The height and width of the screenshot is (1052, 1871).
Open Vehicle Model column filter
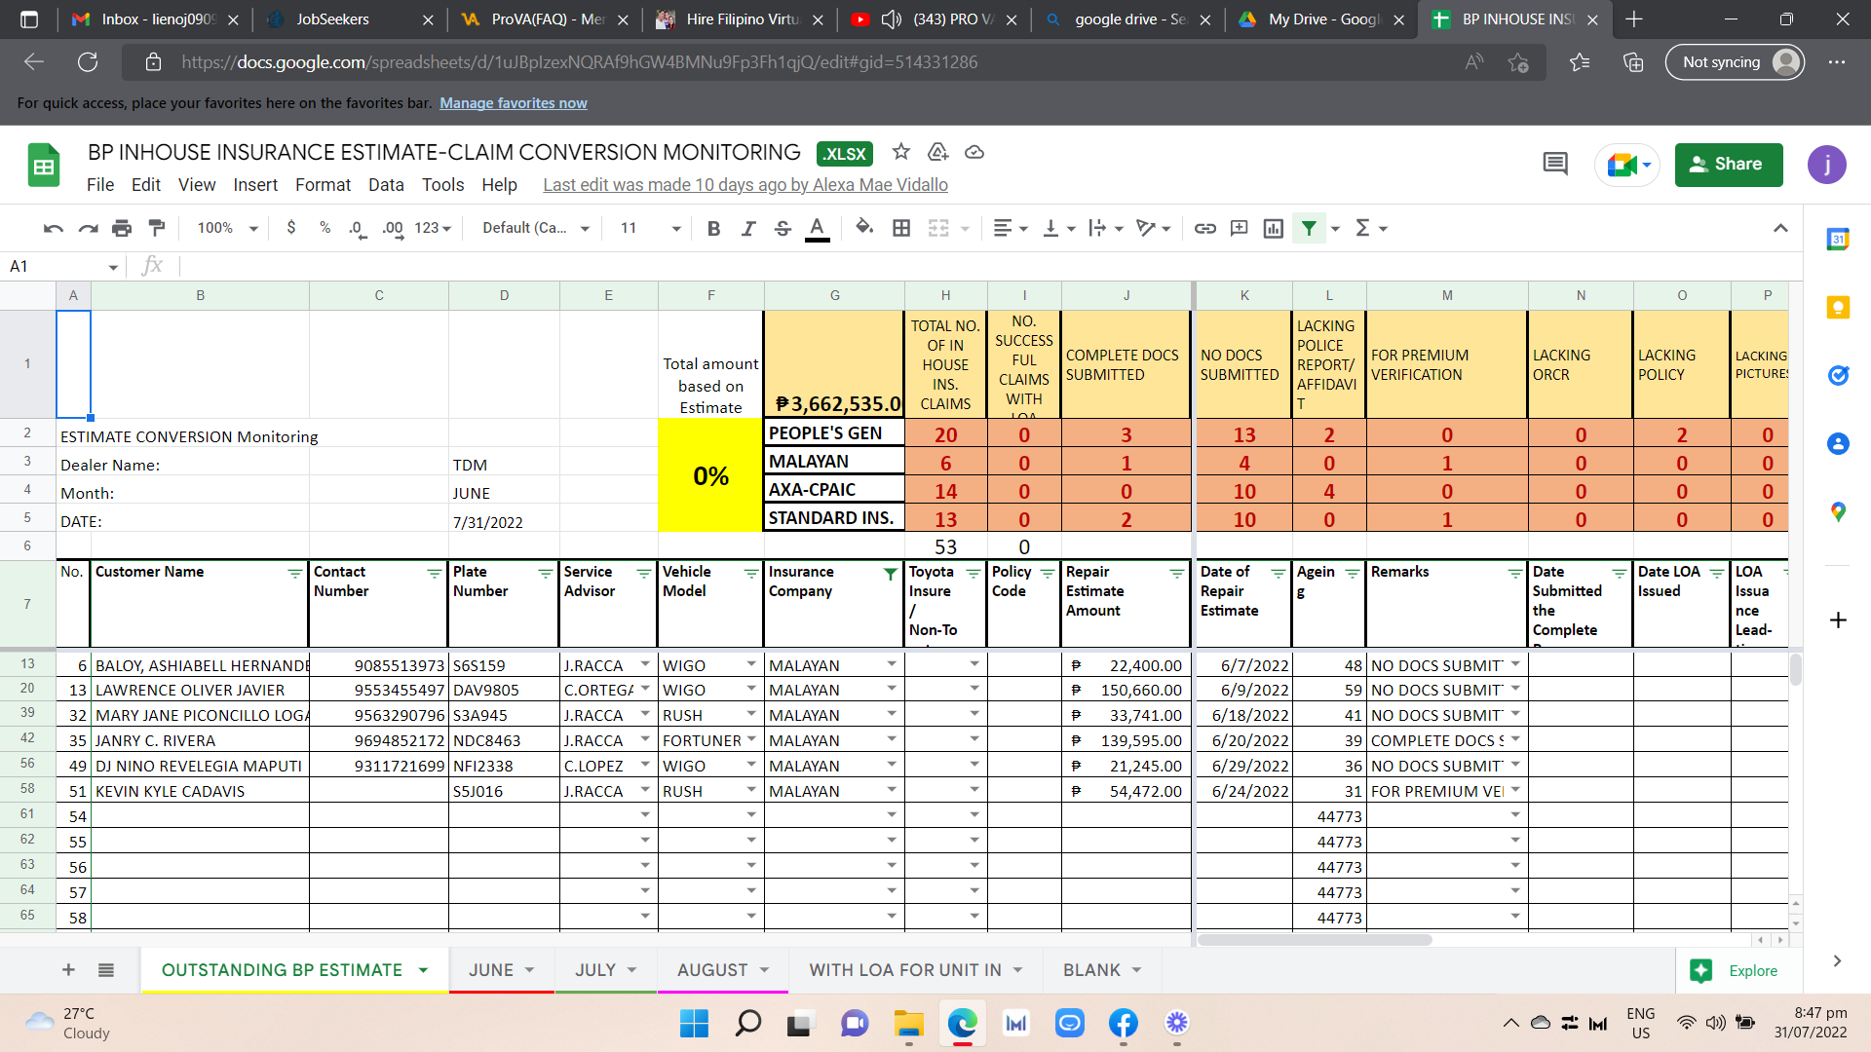(x=750, y=574)
